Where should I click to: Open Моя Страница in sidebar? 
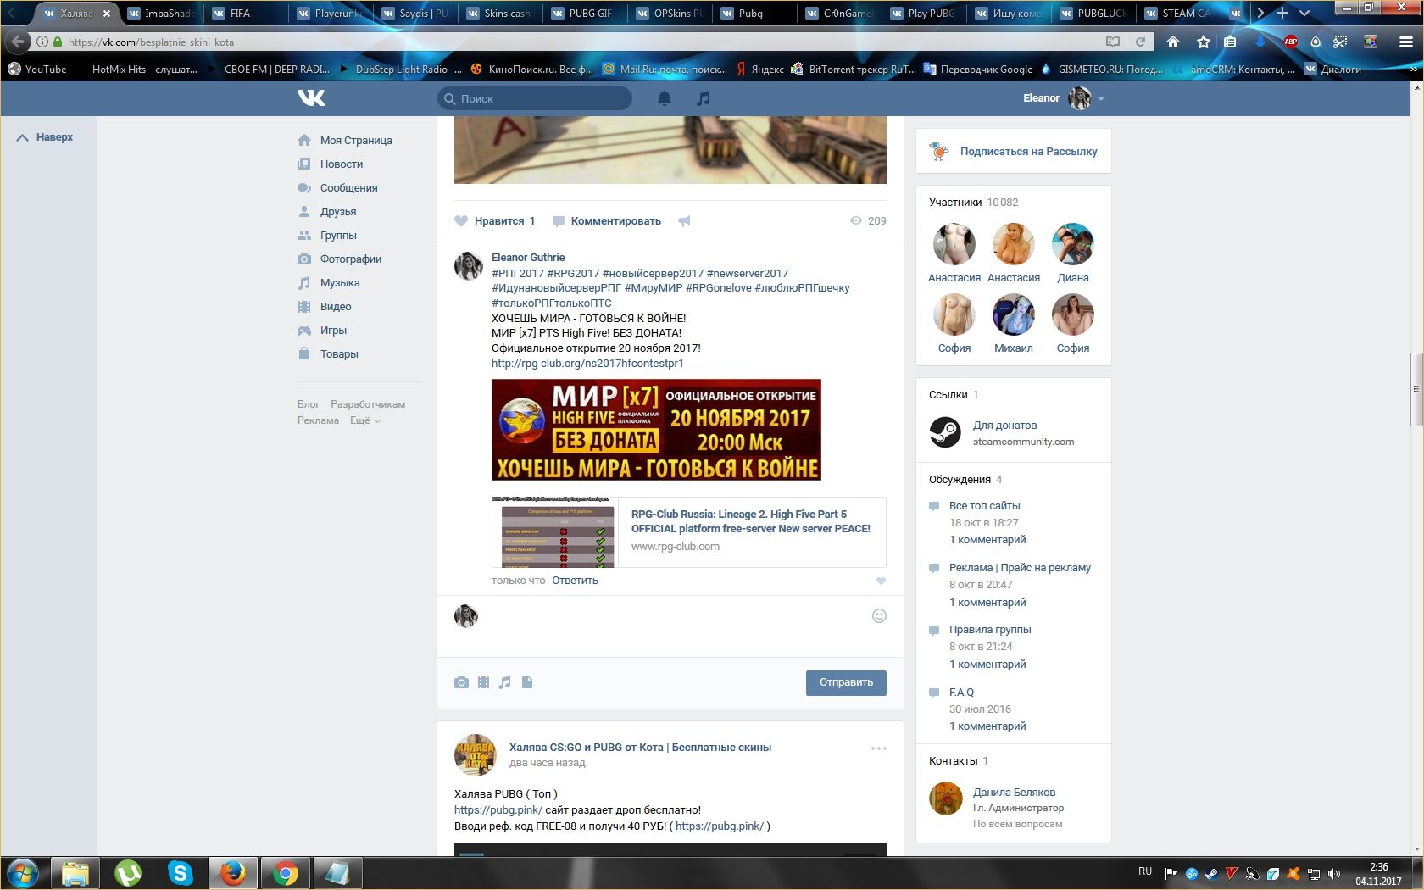[x=345, y=141]
